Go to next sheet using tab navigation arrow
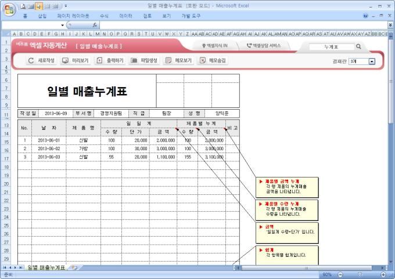The height and width of the screenshot is (279, 395). (15, 267)
